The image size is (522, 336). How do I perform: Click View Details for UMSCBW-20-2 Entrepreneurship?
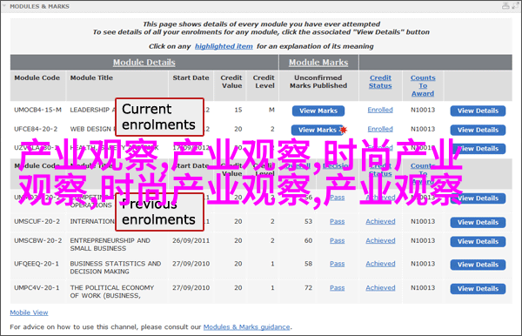click(478, 241)
